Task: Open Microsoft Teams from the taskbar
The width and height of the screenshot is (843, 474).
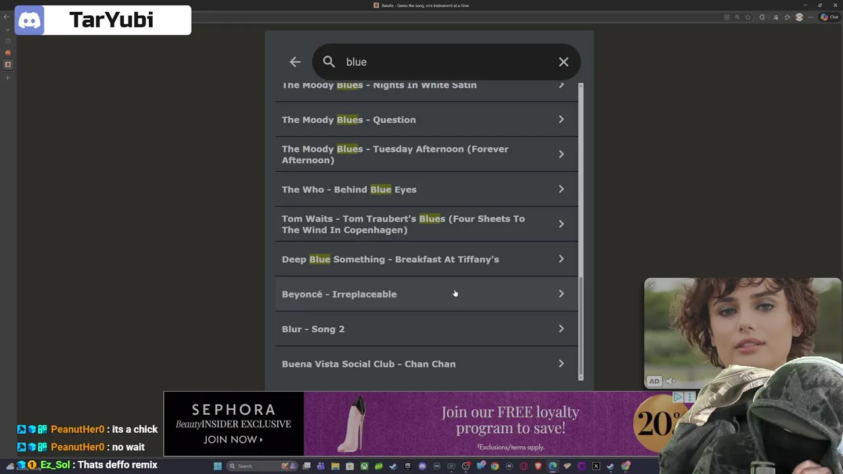Action: coord(321,466)
